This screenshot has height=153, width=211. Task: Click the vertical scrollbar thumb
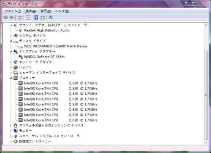coord(206,95)
